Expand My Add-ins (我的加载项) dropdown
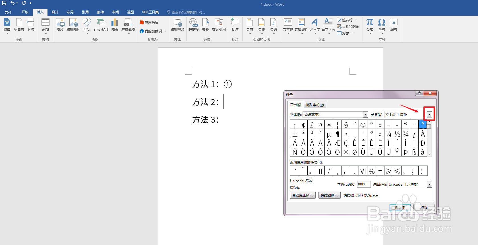Image resolution: width=478 pixels, height=245 pixels. [x=165, y=31]
